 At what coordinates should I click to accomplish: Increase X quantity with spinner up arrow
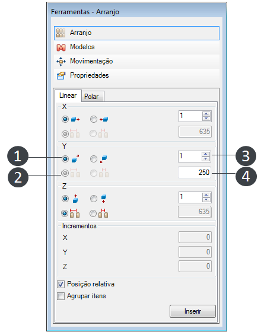pyautogui.click(x=206, y=114)
